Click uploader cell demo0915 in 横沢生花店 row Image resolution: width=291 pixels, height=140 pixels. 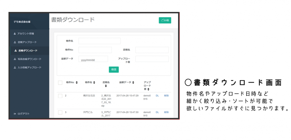click(x=147, y=97)
